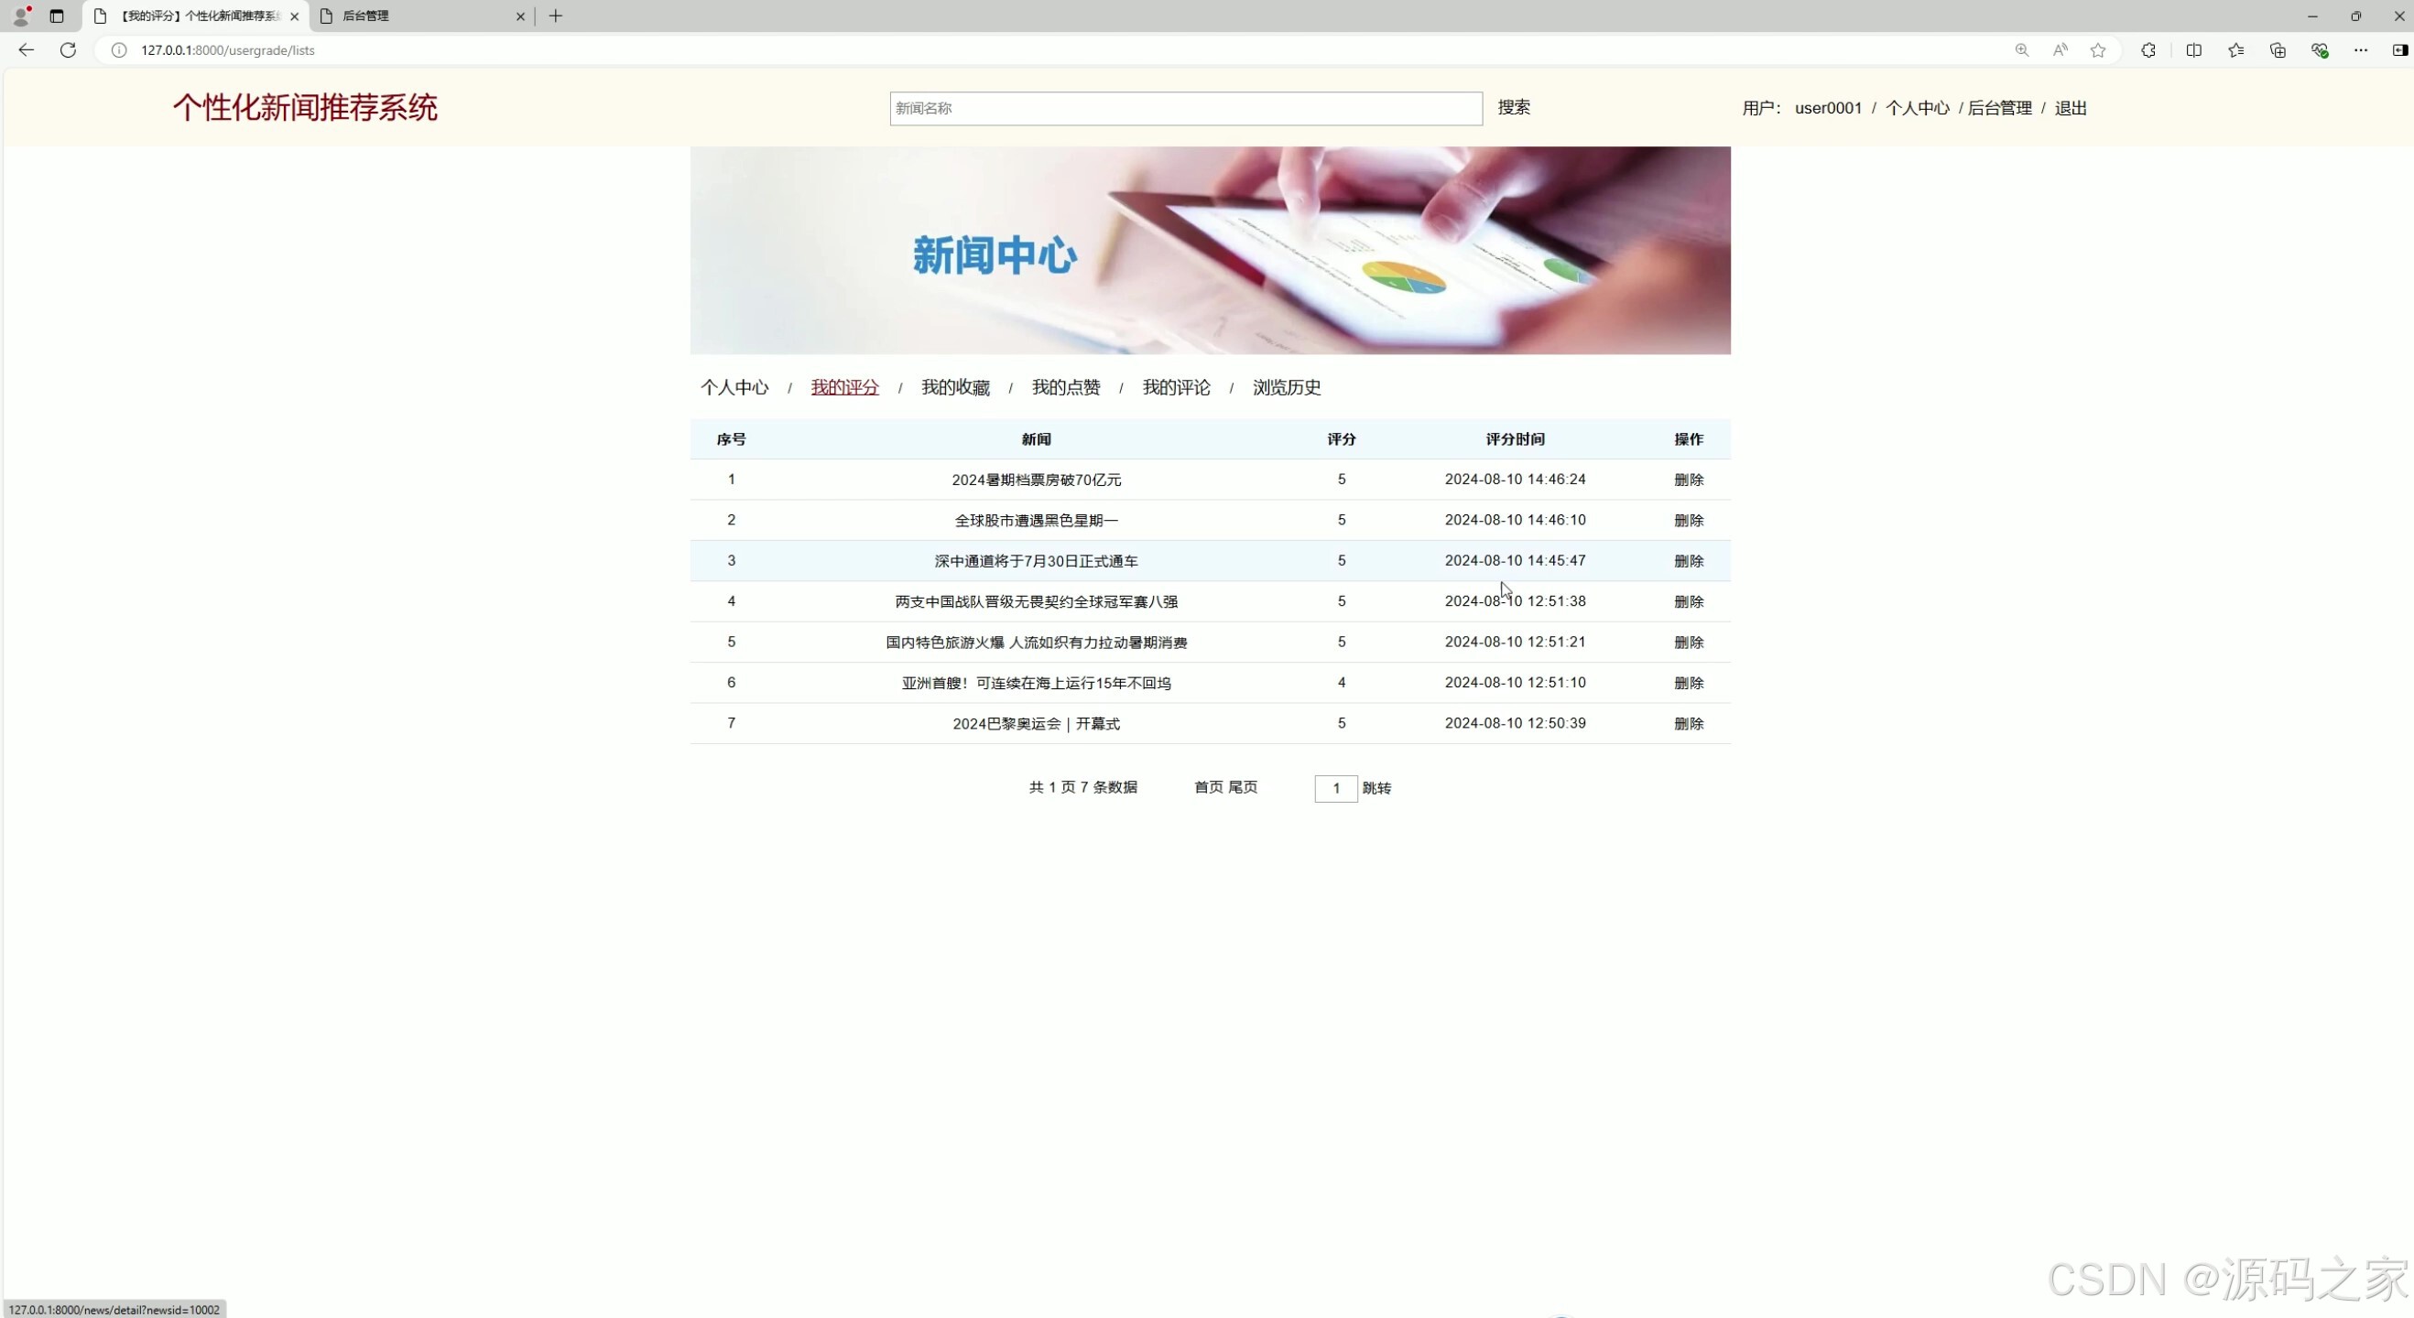This screenshot has height=1318, width=2414.
Task: Open the Favorites star in address bar
Action: (x=2098, y=50)
